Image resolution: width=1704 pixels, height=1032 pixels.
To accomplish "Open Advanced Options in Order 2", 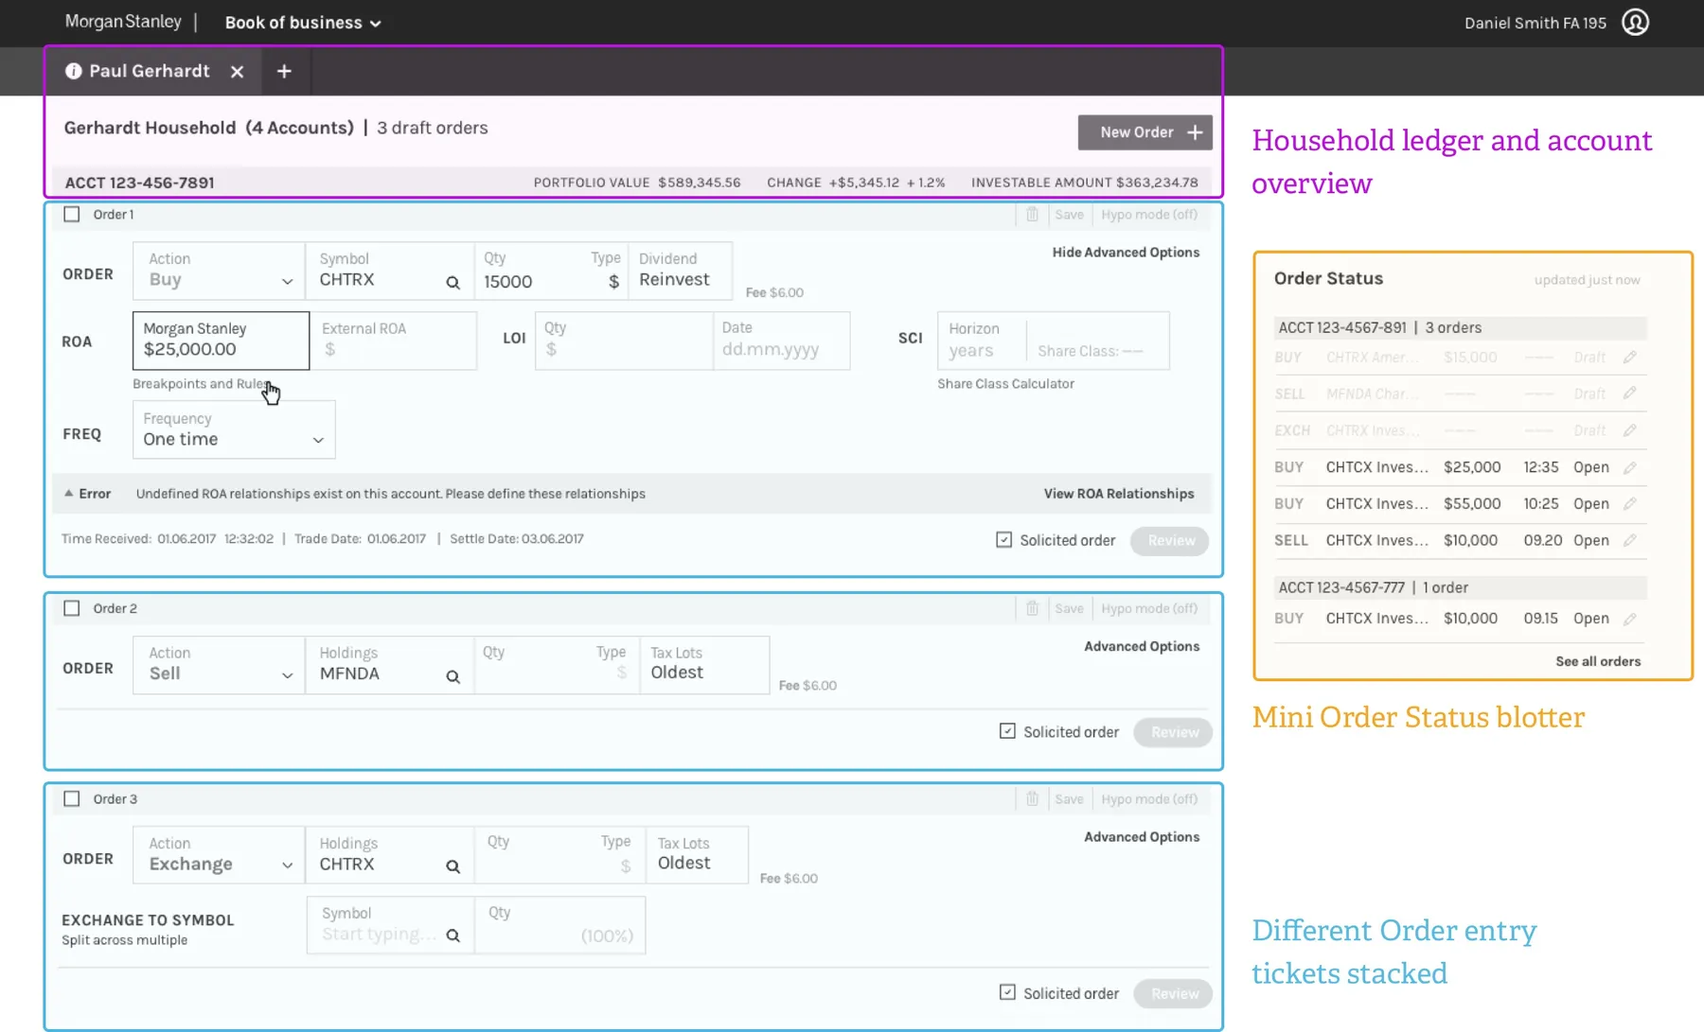I will (x=1142, y=646).
